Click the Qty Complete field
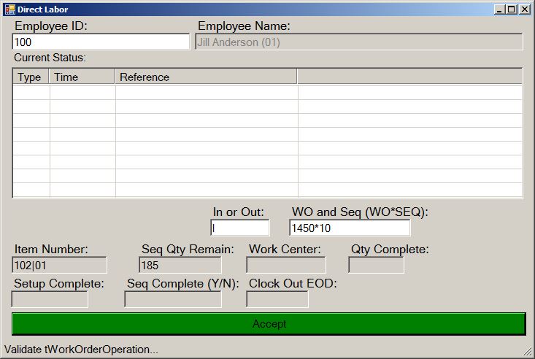This screenshot has height=359, width=535. [376, 265]
